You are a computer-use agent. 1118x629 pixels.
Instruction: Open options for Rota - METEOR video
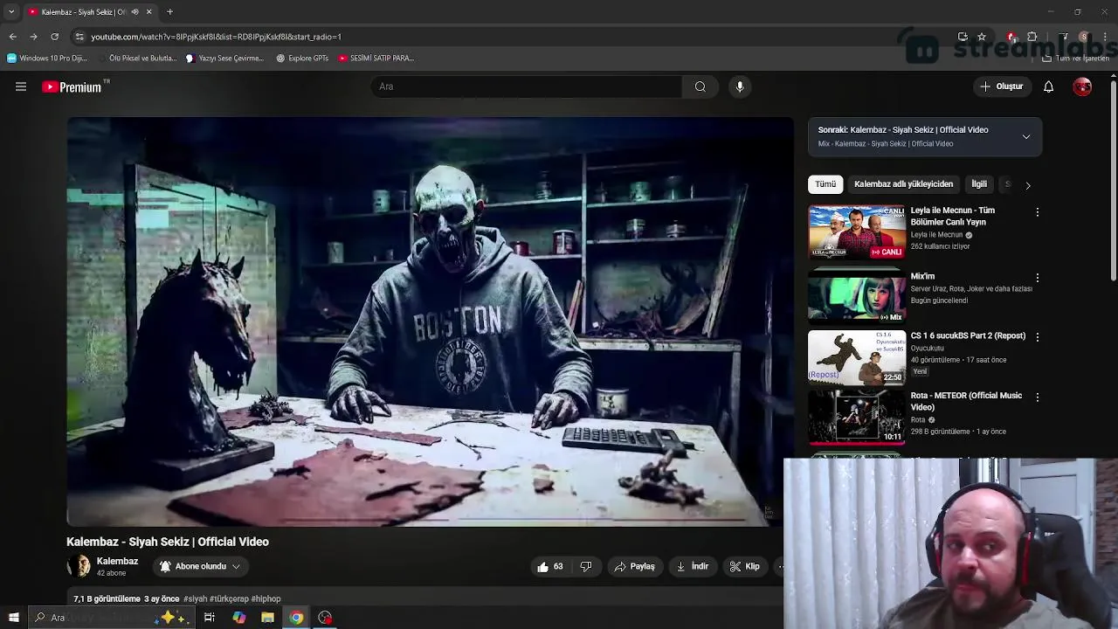point(1037,397)
